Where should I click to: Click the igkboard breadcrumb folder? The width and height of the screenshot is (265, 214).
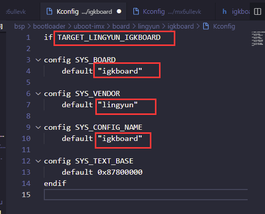(x=180, y=27)
